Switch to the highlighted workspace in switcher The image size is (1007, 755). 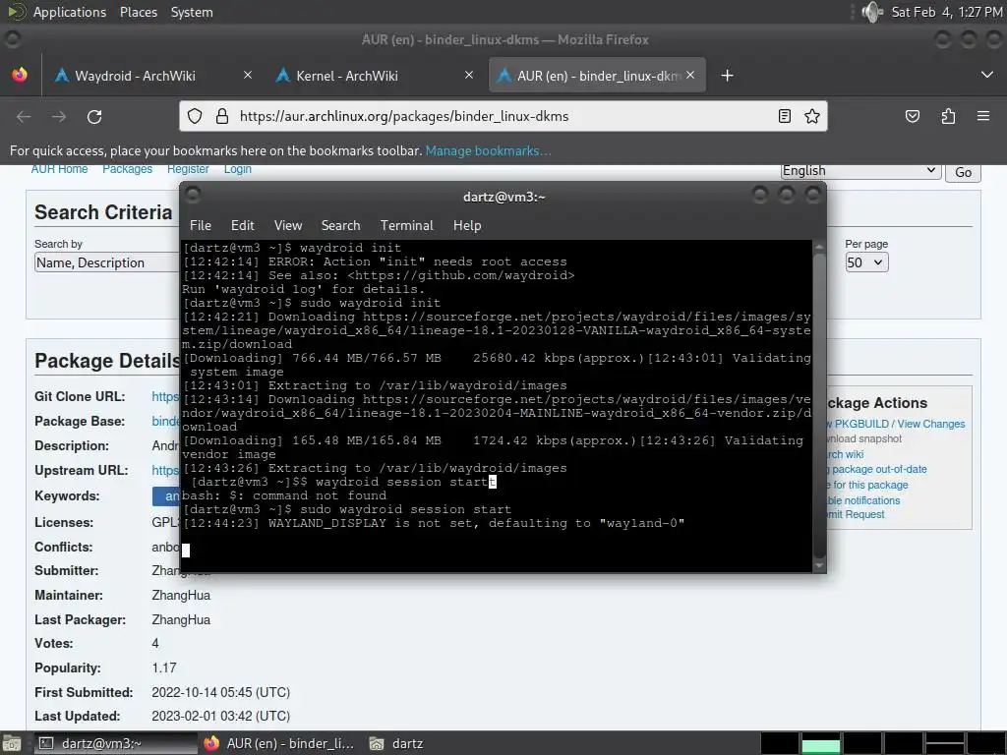pos(821,743)
